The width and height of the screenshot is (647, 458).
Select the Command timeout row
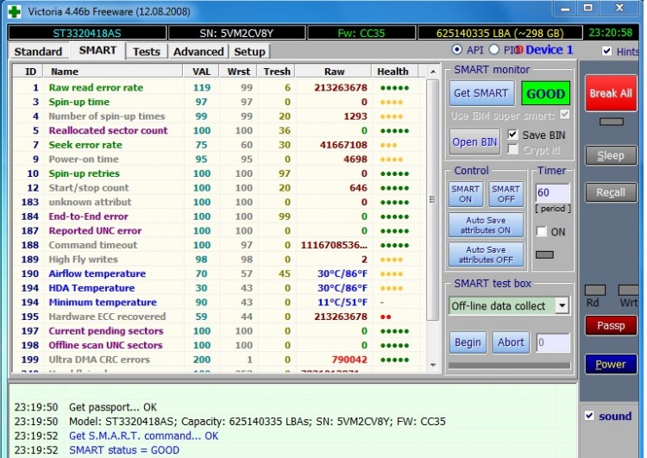coord(219,245)
